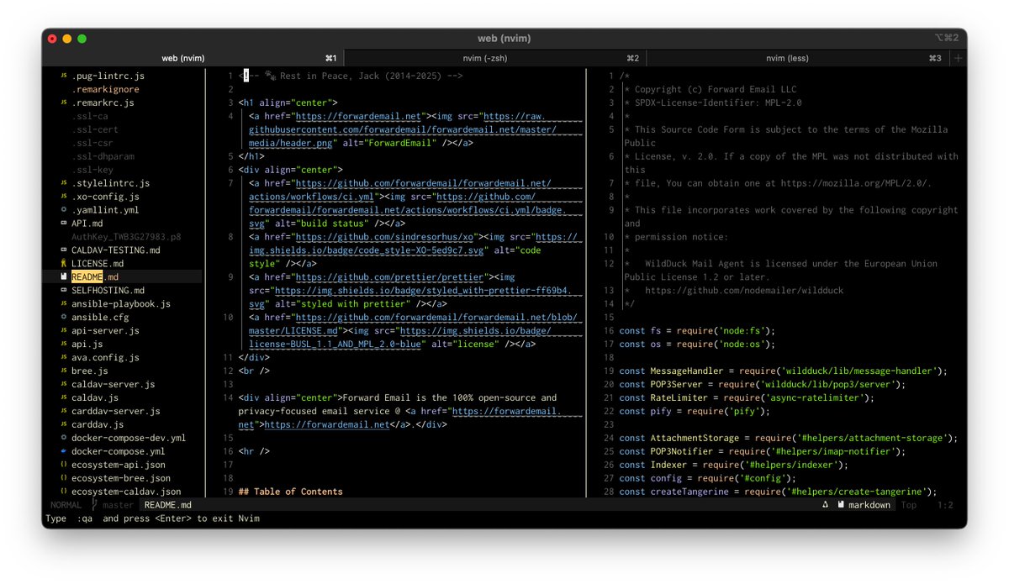Click the 'const MessageHandler' line in right pane
Image resolution: width=1009 pixels, height=584 pixels.
(783, 371)
